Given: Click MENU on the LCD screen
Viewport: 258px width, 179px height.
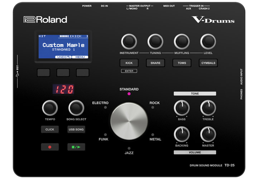Looking at the screenshot, I should pos(80,57).
